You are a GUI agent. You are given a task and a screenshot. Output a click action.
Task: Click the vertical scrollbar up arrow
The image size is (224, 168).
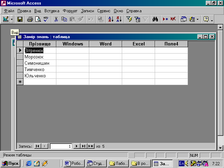click(x=220, y=27)
